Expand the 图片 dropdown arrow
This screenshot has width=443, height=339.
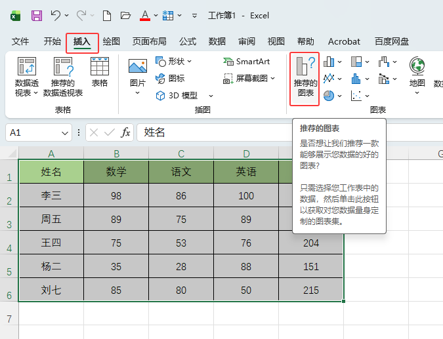[138, 93]
